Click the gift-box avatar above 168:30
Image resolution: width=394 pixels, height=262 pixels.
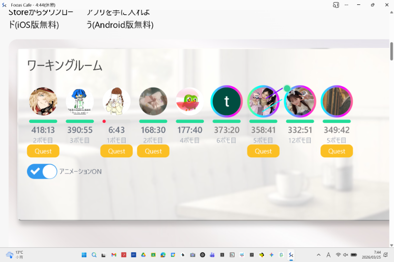[153, 101]
